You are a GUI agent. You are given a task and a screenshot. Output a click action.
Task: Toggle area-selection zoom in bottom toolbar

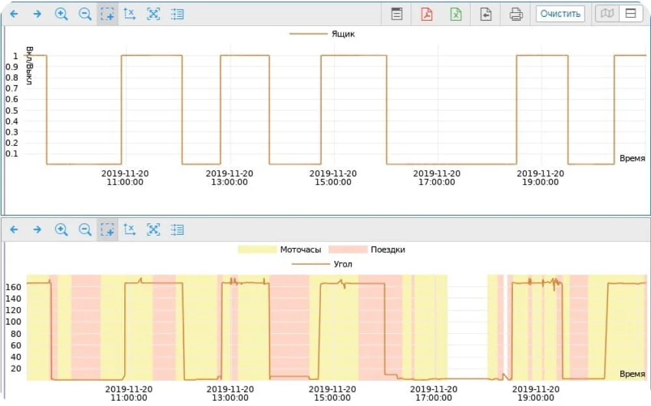[107, 229]
